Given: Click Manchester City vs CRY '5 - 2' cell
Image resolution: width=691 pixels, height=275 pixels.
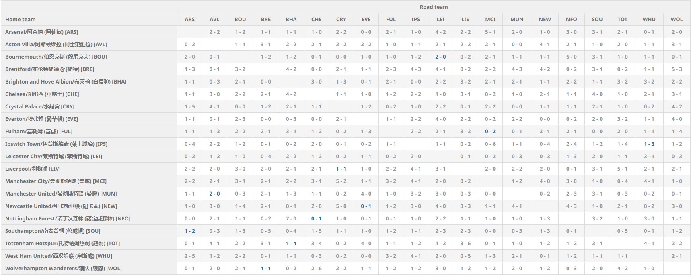Looking at the screenshot, I should point(341,181).
